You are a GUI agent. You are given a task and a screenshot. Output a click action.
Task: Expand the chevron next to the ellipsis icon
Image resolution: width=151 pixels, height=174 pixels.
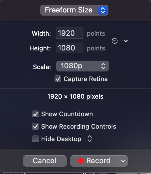click(126, 41)
